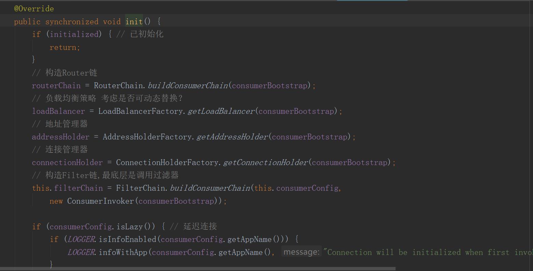This screenshot has width=533, height=271.
Task: Click the 'return;' statement
Action: pyautogui.click(x=65, y=47)
